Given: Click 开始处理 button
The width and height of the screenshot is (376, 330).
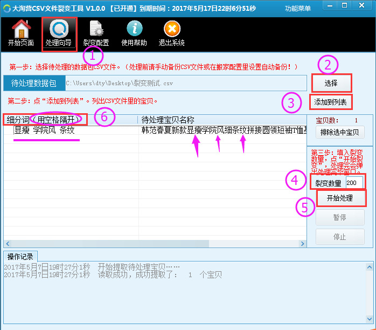Looking at the screenshot, I should (340, 198).
